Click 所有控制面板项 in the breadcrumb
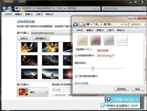The width and height of the screenshot is (147, 111). point(44,8)
